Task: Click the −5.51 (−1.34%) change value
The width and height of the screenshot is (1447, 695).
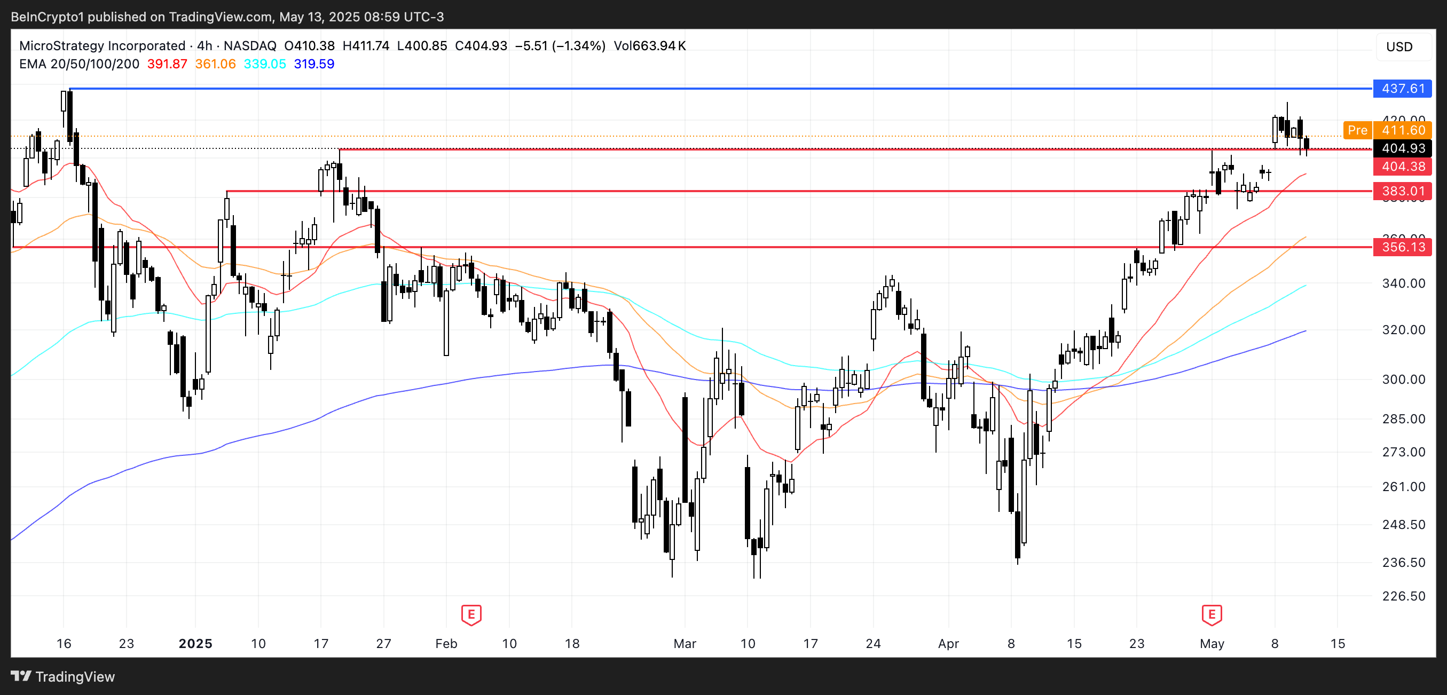Action: (561, 45)
